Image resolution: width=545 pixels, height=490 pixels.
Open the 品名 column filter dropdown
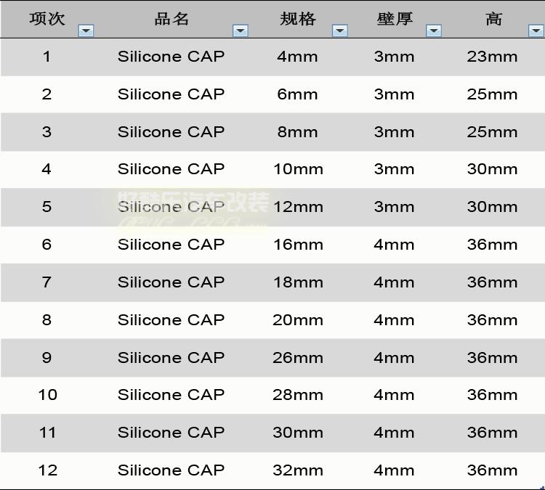[241, 30]
